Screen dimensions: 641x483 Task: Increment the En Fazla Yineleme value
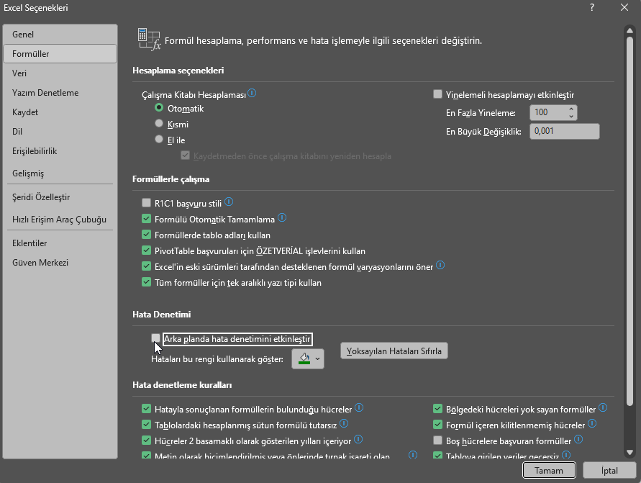(x=570, y=109)
